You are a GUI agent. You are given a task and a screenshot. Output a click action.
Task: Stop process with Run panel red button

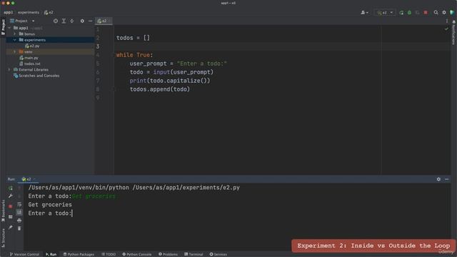click(11, 206)
